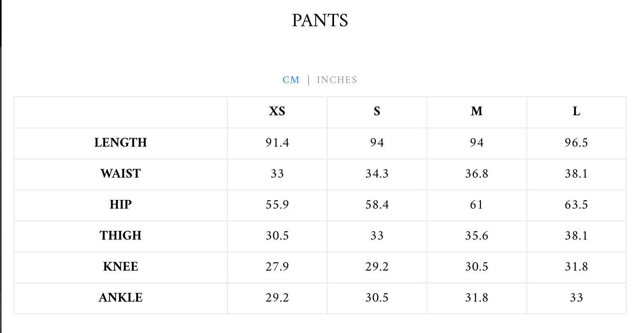This screenshot has height=333, width=637.
Task: Select the M size column header
Action: click(x=477, y=111)
